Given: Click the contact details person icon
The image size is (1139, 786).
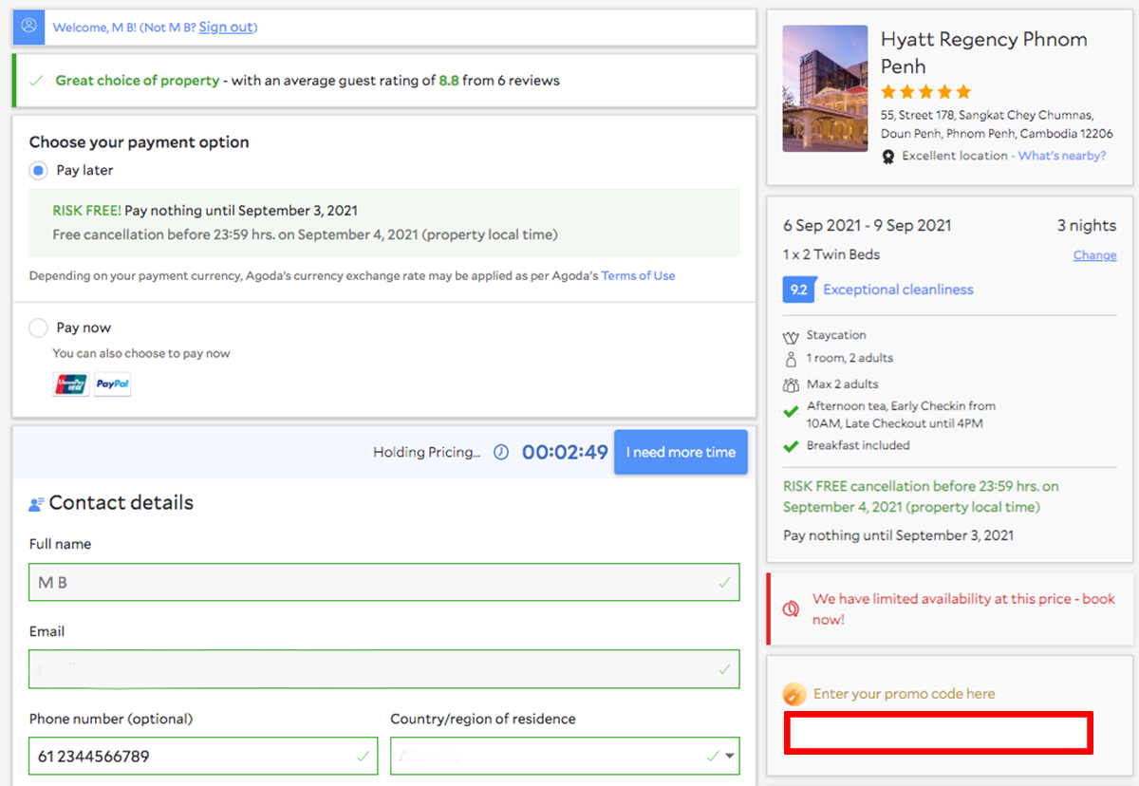Looking at the screenshot, I should (x=37, y=504).
